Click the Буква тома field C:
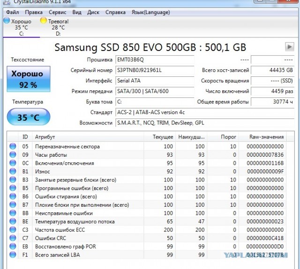 155,102
